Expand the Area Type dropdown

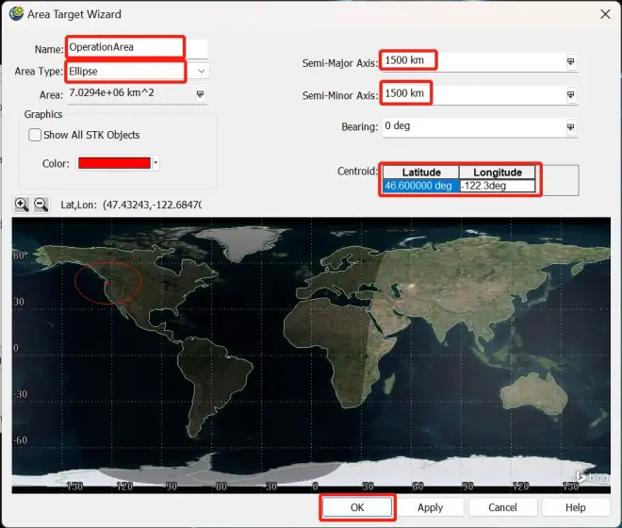click(201, 72)
